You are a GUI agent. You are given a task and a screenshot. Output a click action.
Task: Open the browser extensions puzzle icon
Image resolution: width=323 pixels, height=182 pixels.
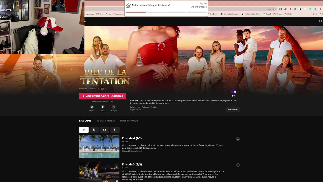coord(320,9)
